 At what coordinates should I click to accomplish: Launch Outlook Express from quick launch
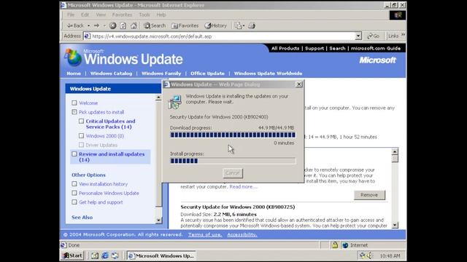tap(115, 255)
